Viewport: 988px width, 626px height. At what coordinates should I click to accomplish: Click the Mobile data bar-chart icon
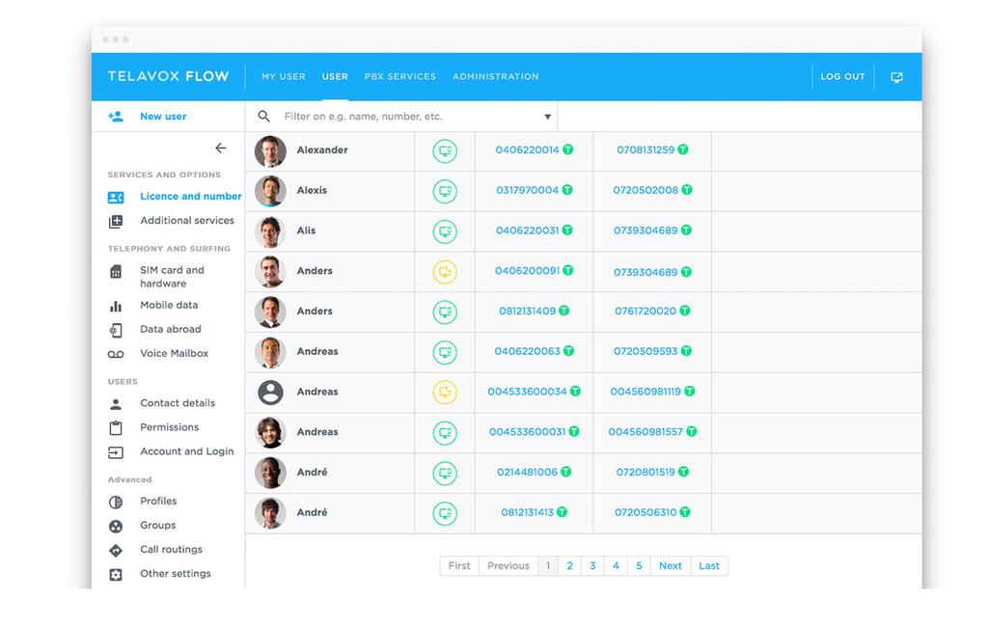pos(116,306)
